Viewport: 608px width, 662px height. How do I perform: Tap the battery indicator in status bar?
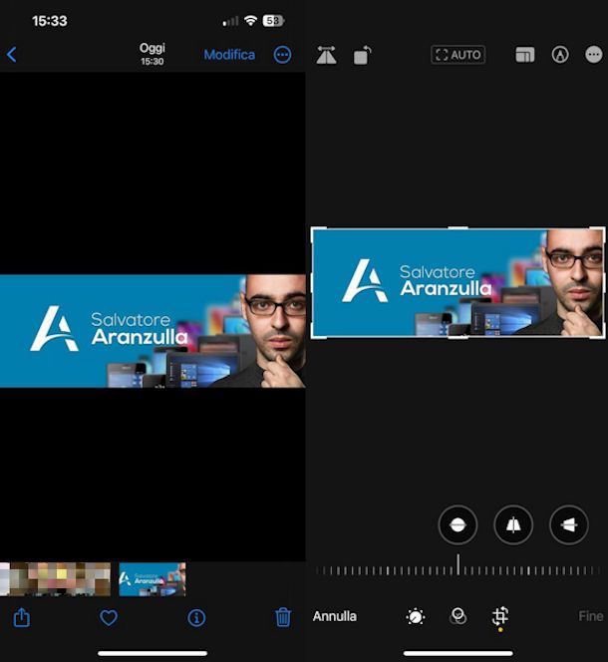tap(273, 21)
